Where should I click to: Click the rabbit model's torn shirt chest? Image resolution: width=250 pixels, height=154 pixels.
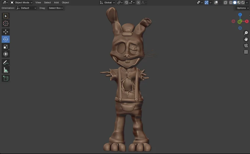pyautogui.click(x=128, y=84)
